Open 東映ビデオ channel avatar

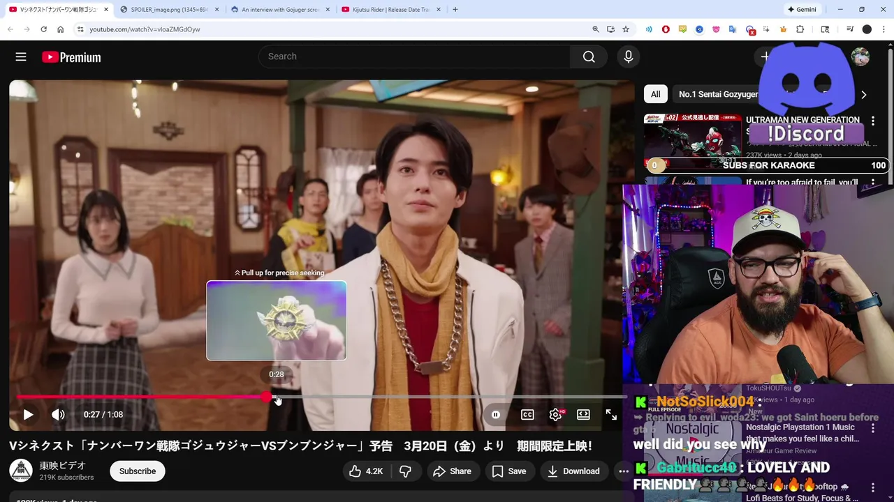[x=21, y=471]
